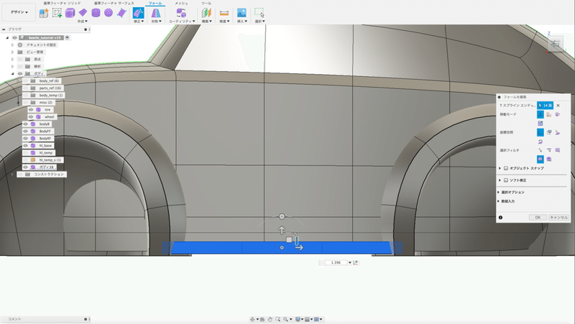Select the T-spline Plane primitive icon
The height and width of the screenshot is (324, 575).
(83, 13)
